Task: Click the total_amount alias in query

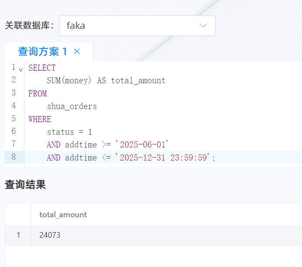Action: (x=138, y=80)
